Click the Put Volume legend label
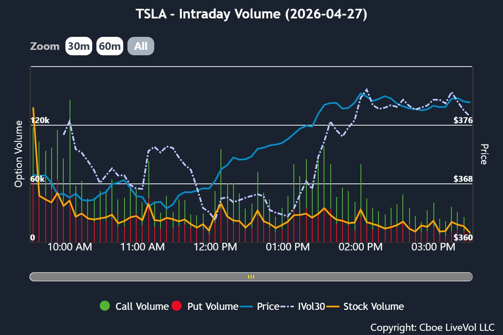Screen dimensions: 503x335 213,306
